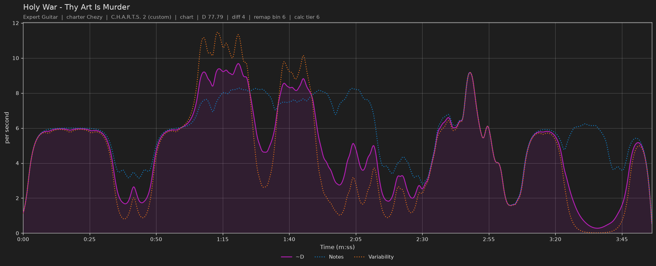Click the 10 y-axis tick label
Screen dimensions: 656x266
click(x=15, y=58)
